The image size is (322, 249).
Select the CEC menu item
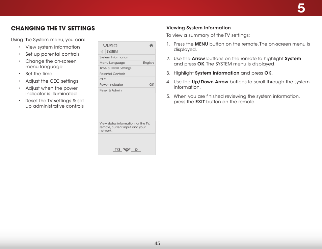[x=127, y=79]
